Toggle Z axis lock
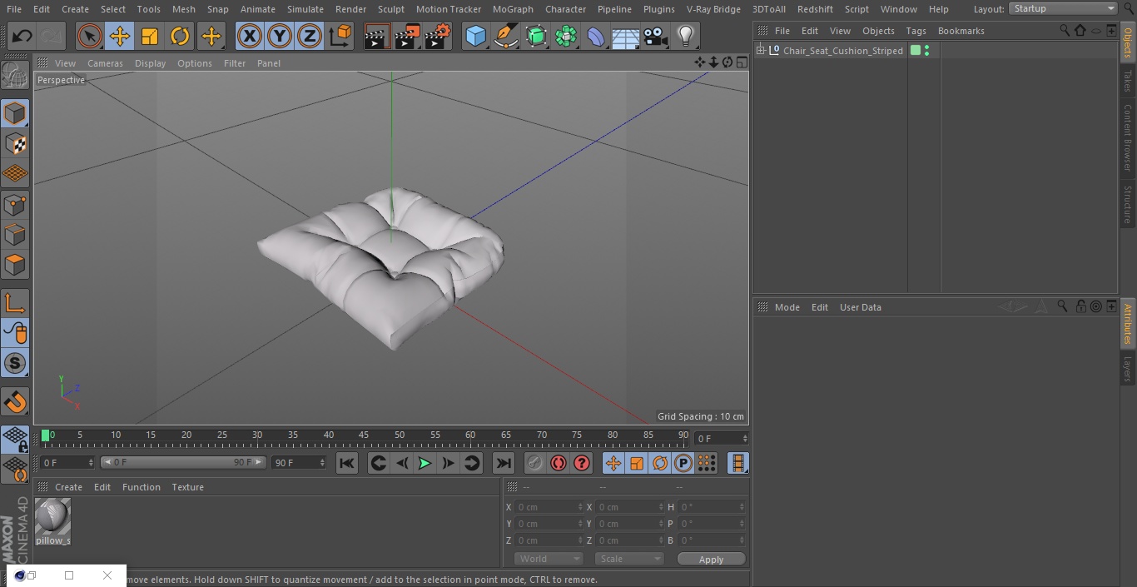Viewport: 1137px width, 587px height. (310, 36)
